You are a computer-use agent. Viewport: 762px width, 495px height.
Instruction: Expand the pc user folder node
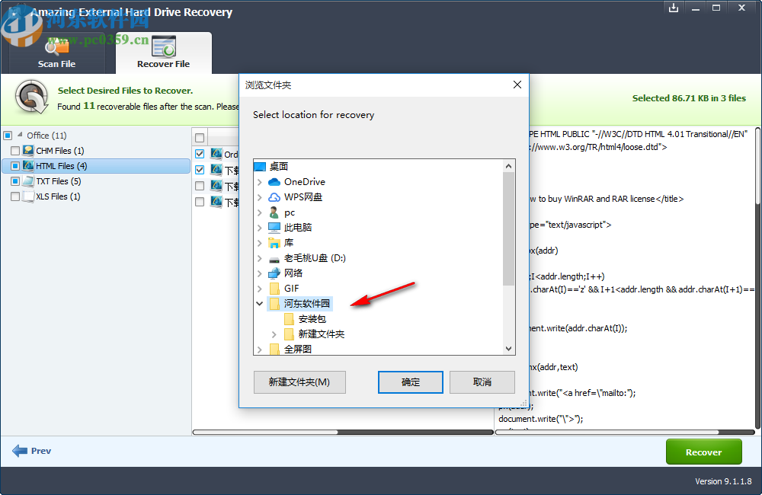click(260, 212)
